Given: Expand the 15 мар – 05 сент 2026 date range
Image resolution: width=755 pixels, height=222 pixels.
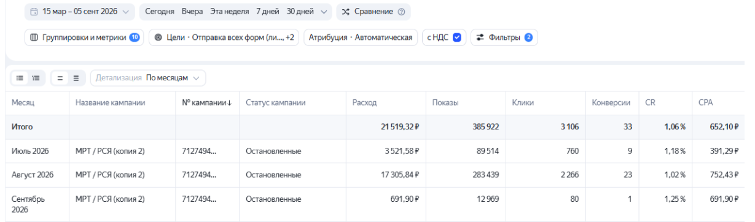Looking at the screenshot, I should pyautogui.click(x=80, y=12).
